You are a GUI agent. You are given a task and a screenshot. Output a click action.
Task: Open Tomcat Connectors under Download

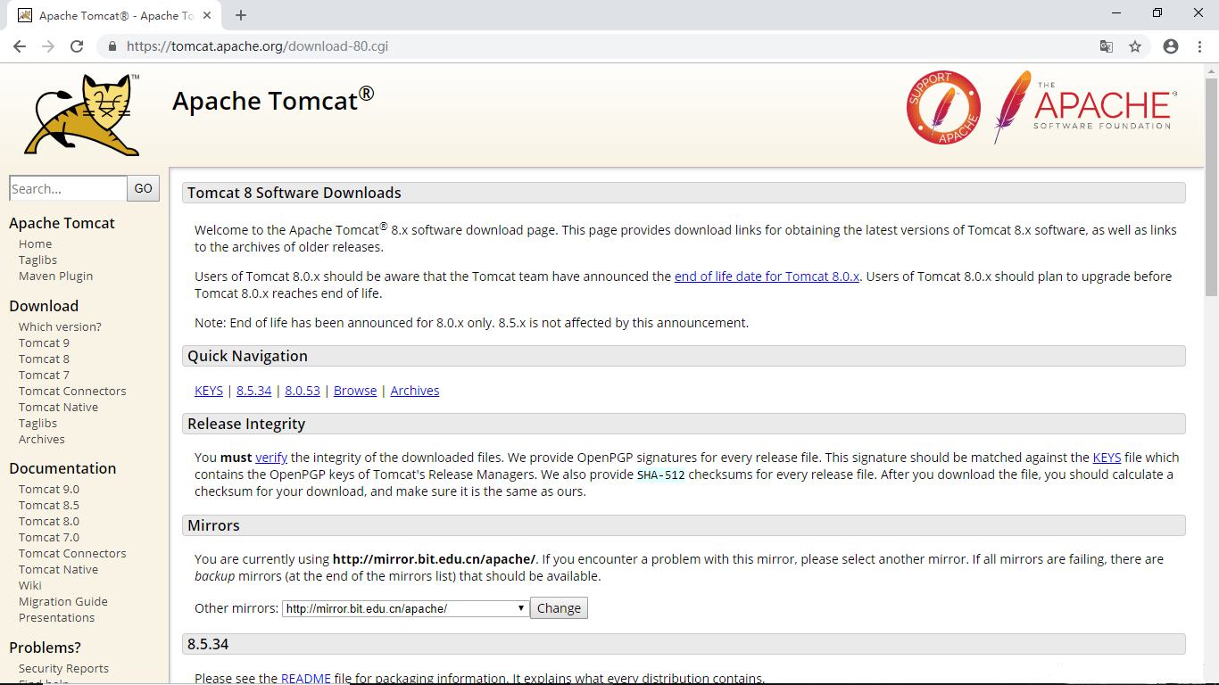click(72, 391)
